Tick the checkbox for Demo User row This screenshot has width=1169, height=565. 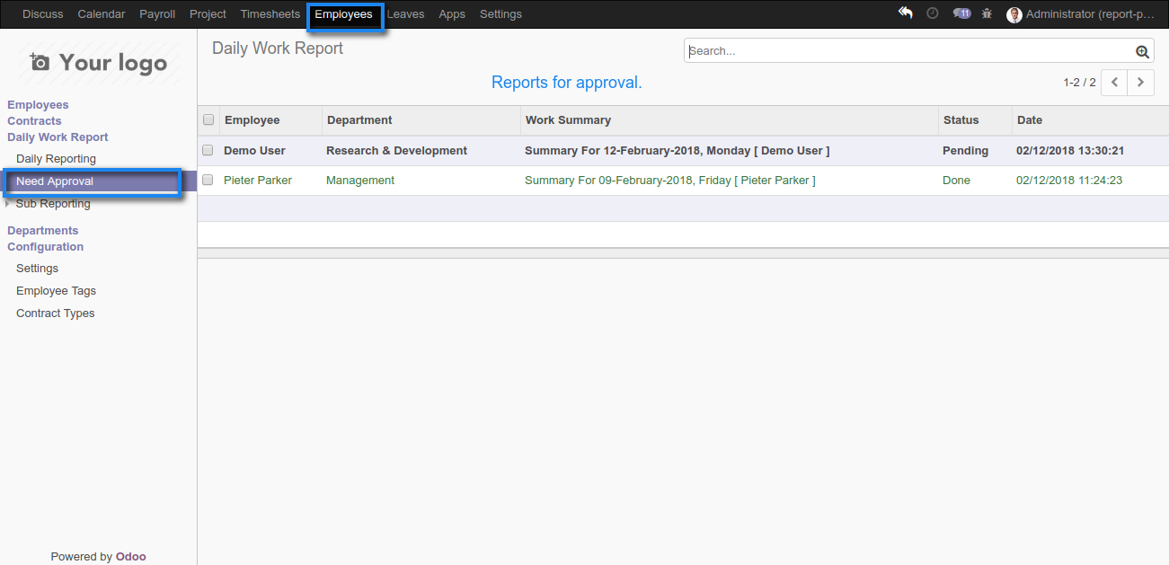pyautogui.click(x=208, y=150)
